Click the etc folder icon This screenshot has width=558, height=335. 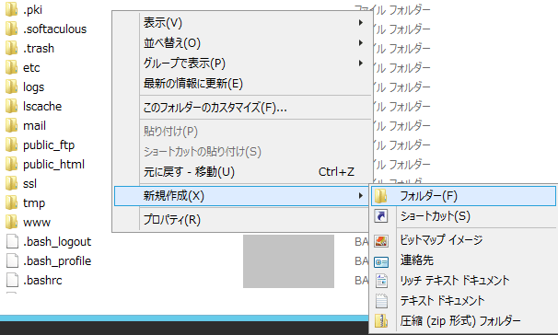click(11, 67)
